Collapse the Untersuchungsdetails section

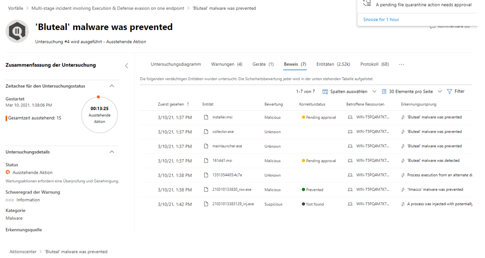click(112, 152)
